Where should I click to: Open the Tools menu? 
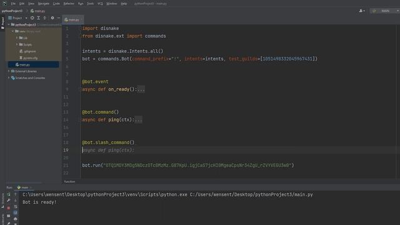[x=90, y=4]
